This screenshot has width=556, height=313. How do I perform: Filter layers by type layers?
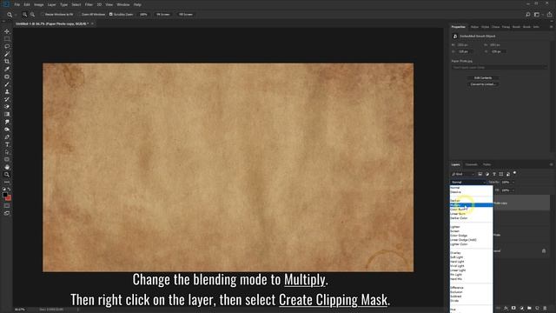pyautogui.click(x=494, y=174)
